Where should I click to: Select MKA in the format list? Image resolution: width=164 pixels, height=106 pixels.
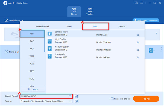(32, 86)
